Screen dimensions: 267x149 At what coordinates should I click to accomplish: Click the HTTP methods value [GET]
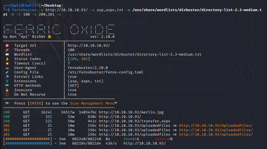[73, 85]
